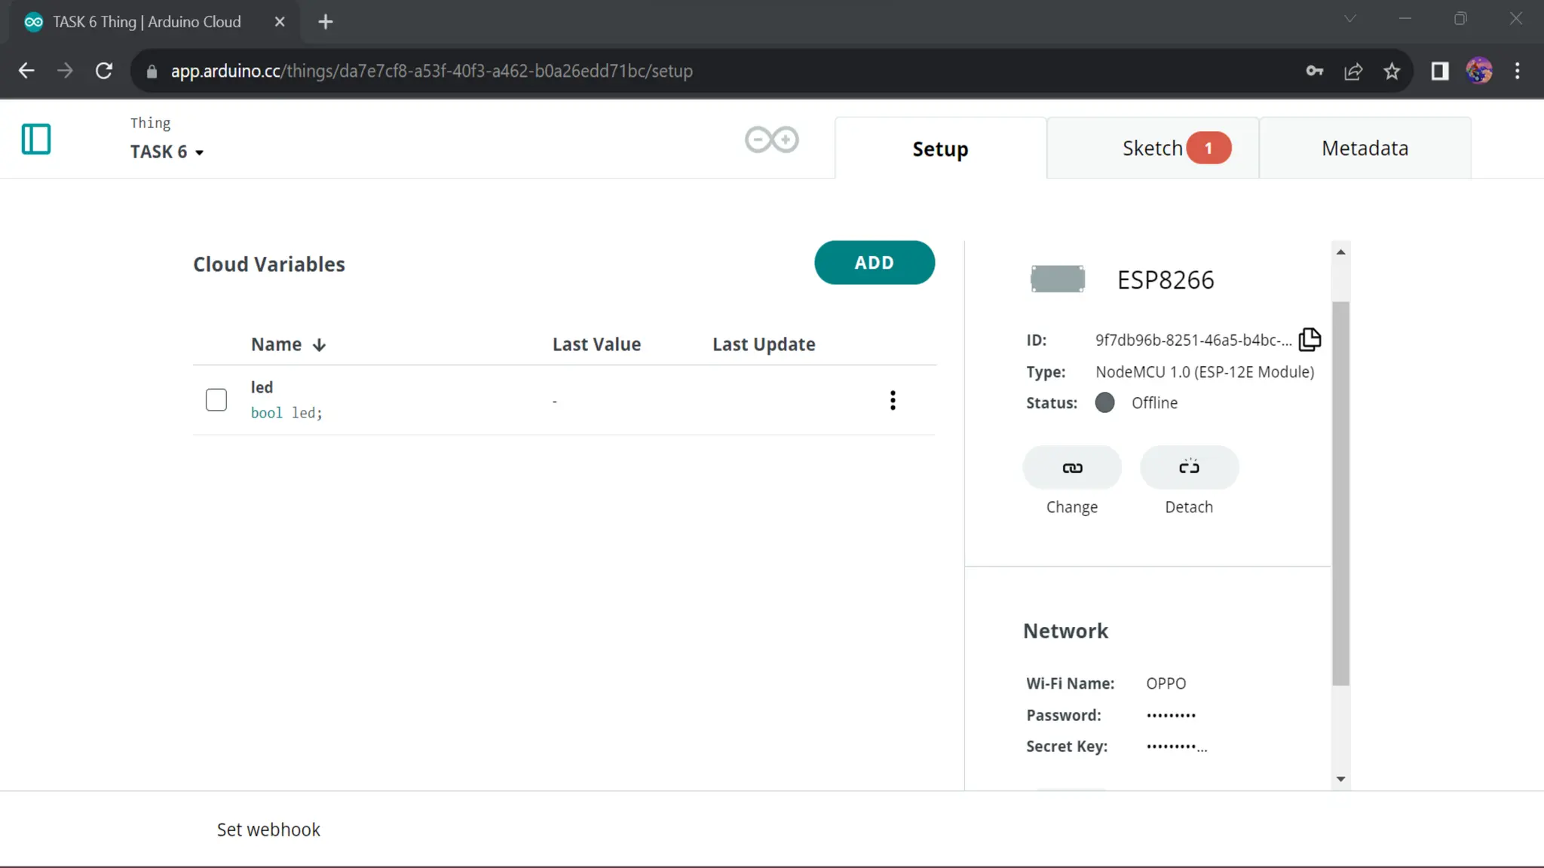Viewport: 1544px width, 868px height.
Task: Click the Detach device icon
Action: tap(1188, 468)
